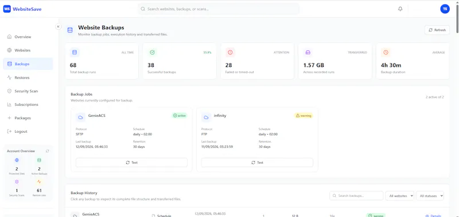Click the WebsiteSave logo icon
This screenshot has width=459, height=217.
(7, 9)
